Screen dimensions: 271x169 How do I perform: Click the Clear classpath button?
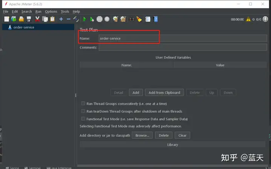point(182,135)
